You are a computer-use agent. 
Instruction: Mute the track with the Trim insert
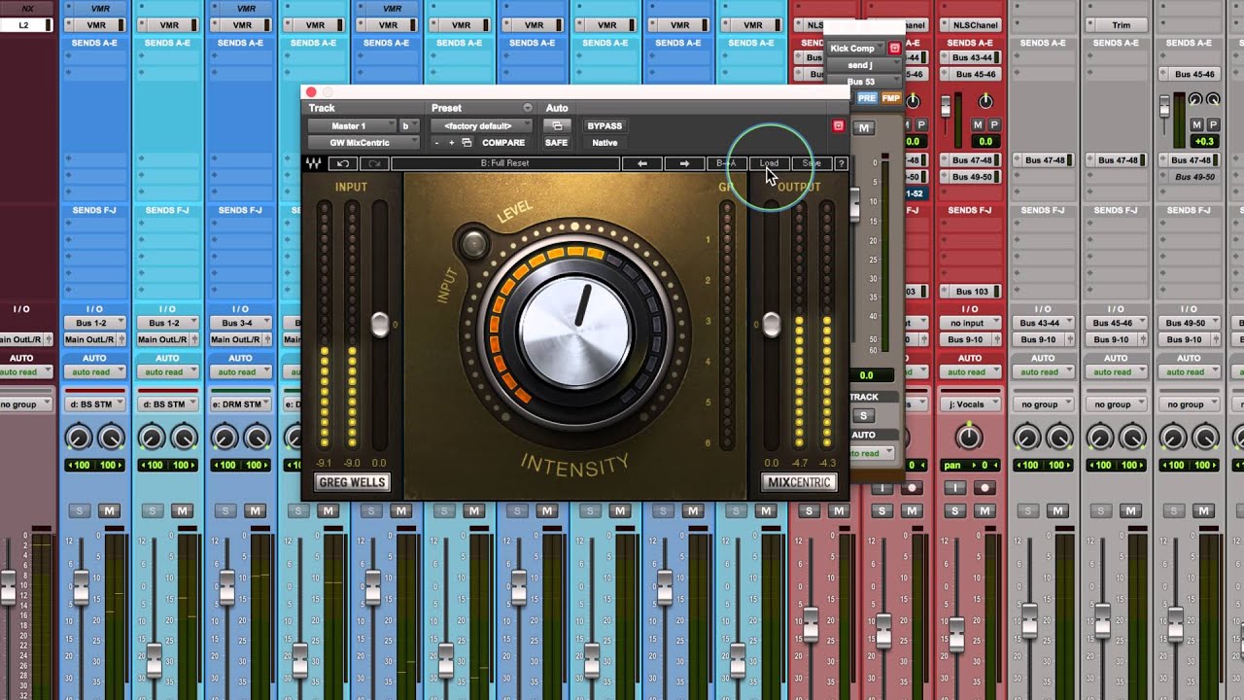point(1129,510)
